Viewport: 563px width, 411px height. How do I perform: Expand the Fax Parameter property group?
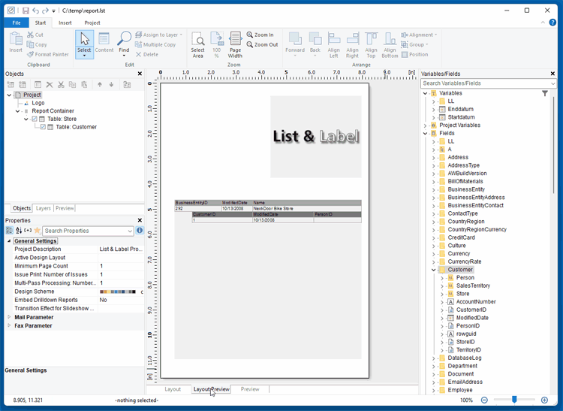point(9,325)
